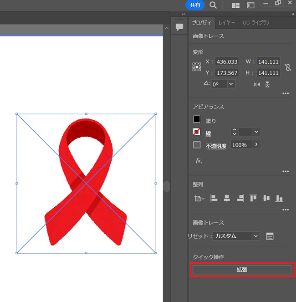Open the stroke weight dropdown arrow

click(x=256, y=132)
